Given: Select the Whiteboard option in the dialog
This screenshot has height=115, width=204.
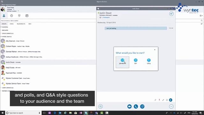Looking at the screenshot, I should pyautogui.click(x=122, y=62).
